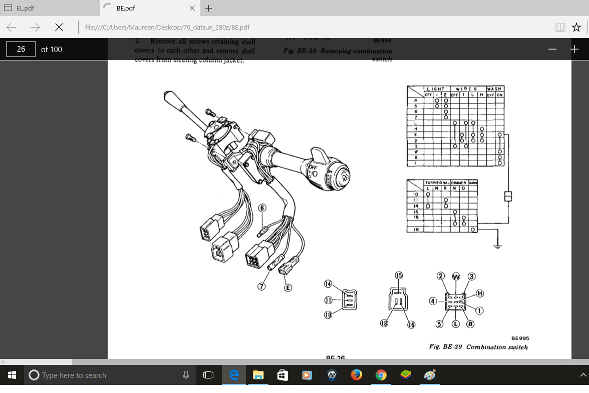The height and width of the screenshot is (393, 589).
Task: Open HP app from taskbar
Action: click(x=332, y=375)
